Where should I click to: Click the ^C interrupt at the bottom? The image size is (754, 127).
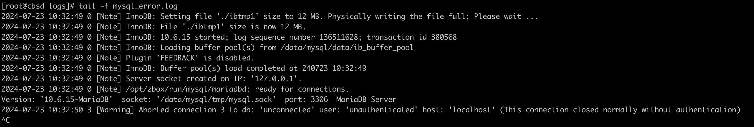coord(6,120)
